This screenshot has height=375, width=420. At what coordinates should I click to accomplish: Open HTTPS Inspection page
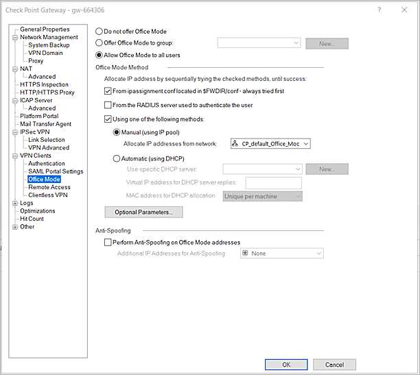(44, 84)
